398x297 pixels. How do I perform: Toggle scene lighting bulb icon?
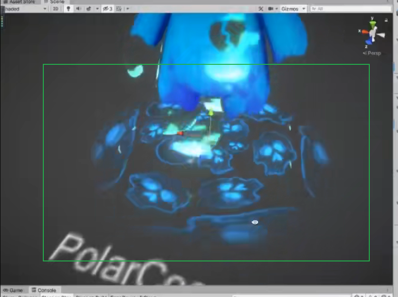point(68,9)
